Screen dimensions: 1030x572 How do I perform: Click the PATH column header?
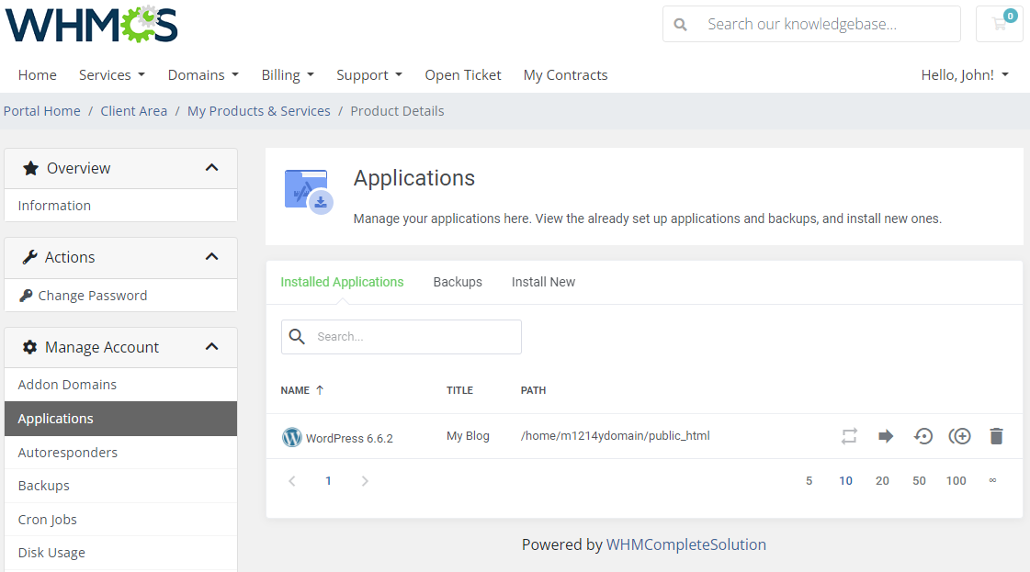(x=534, y=390)
